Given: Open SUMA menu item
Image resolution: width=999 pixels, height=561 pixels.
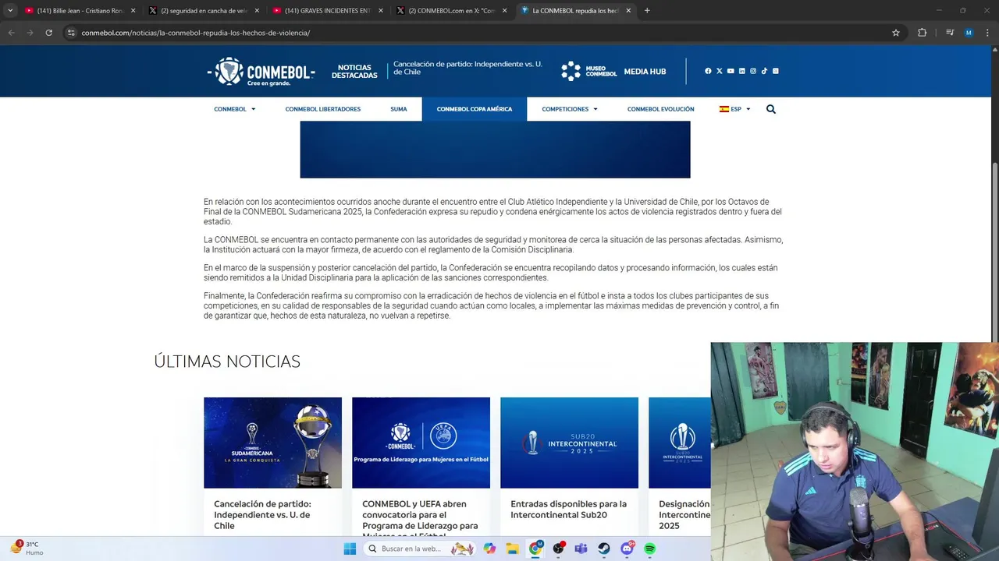Looking at the screenshot, I should click(x=399, y=109).
